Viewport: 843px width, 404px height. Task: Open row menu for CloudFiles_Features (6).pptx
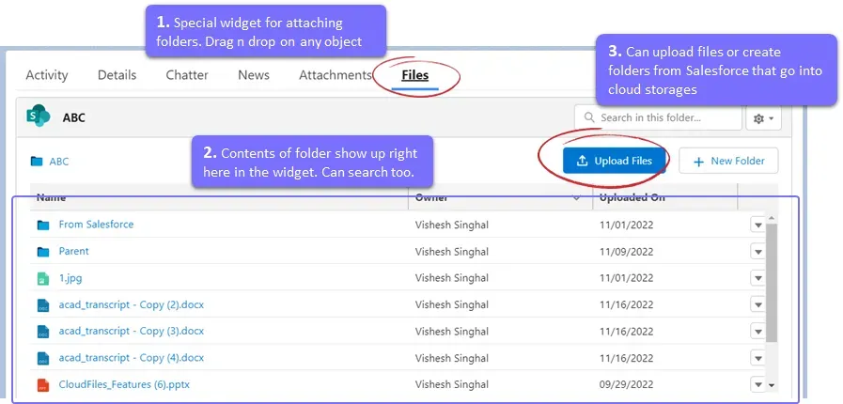click(x=758, y=384)
